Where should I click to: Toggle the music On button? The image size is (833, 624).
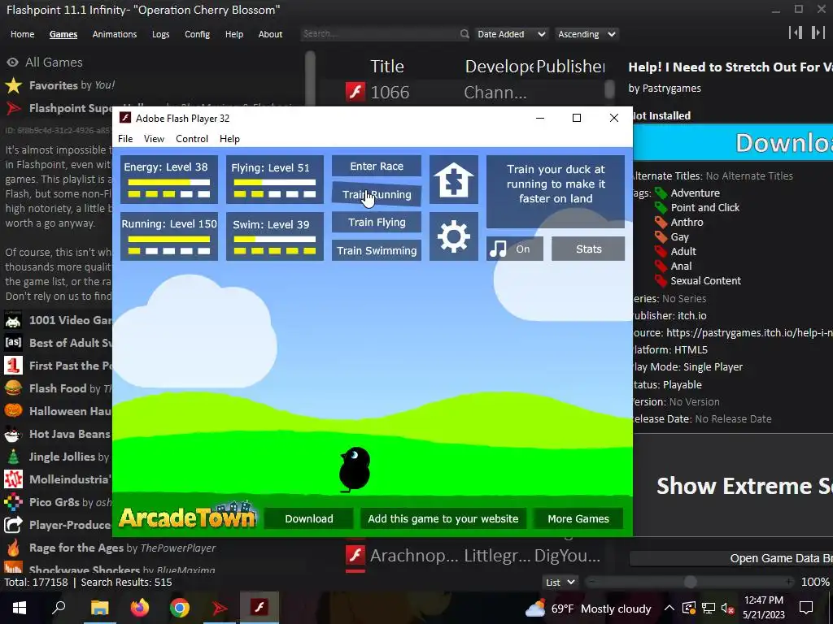[x=514, y=249]
